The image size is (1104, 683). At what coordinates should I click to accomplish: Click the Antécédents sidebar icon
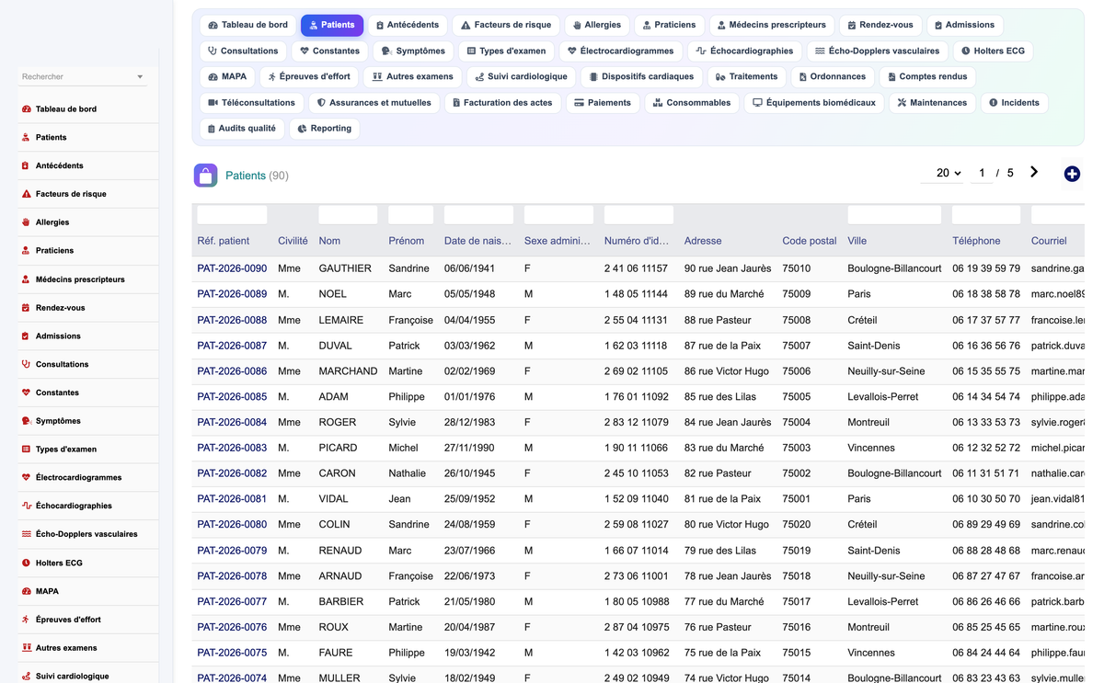tap(26, 165)
